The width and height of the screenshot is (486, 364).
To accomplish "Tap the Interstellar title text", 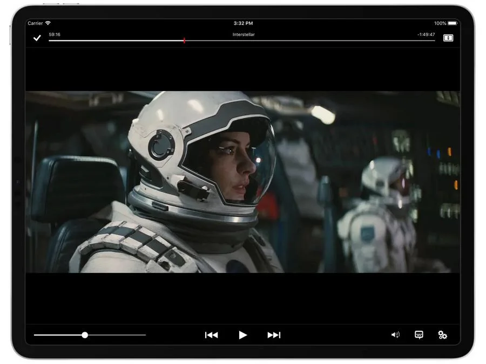I will point(244,35).
